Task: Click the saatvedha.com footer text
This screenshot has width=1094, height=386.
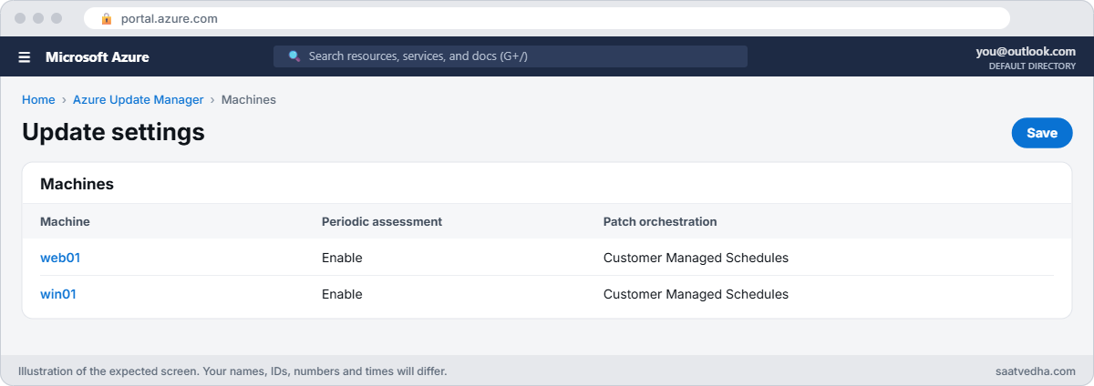Action: click(x=1036, y=371)
